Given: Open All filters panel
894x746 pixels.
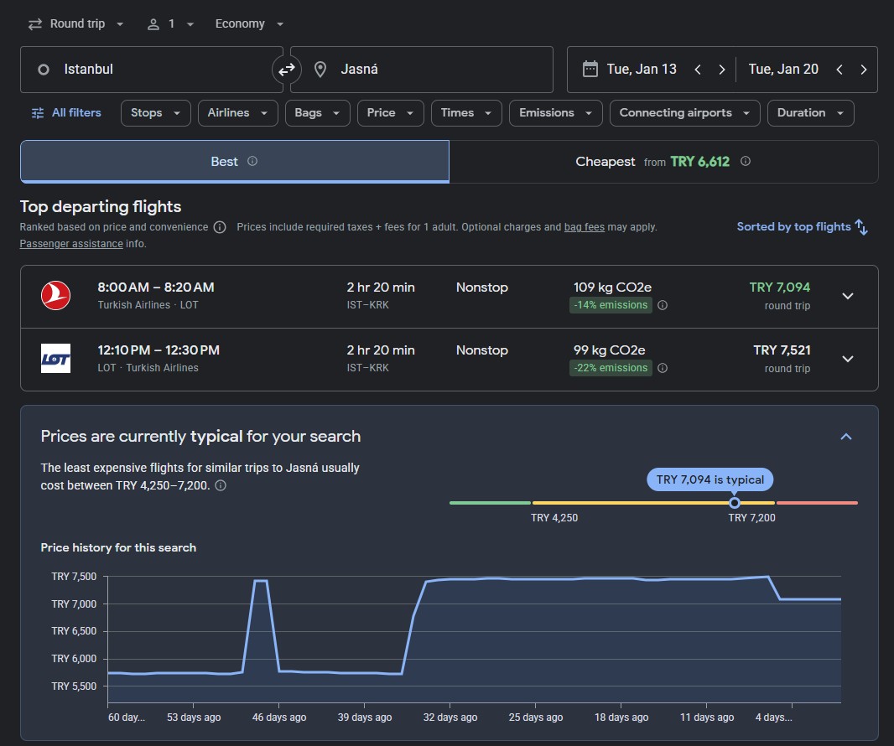Looking at the screenshot, I should click(65, 113).
